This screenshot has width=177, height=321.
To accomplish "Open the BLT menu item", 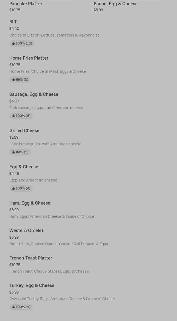I will coord(13,22).
